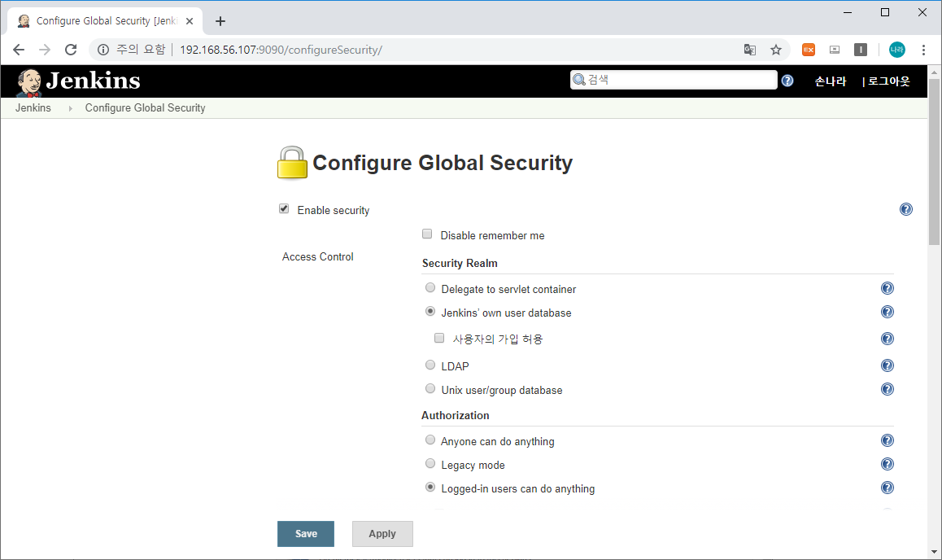Screen dimensions: 942x560
Task: Select Delegate to servlet container
Action: (x=430, y=288)
